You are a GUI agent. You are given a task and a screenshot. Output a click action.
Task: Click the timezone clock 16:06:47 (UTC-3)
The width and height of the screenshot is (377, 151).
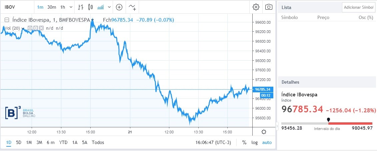pyautogui.click(x=214, y=142)
